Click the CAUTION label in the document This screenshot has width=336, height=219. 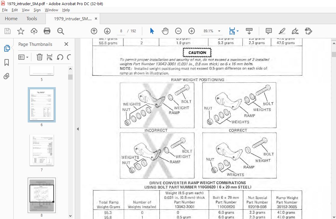tap(197, 52)
